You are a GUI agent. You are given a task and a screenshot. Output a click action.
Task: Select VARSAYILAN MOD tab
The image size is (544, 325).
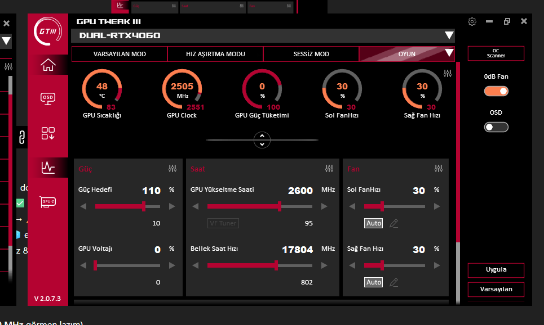(x=120, y=54)
